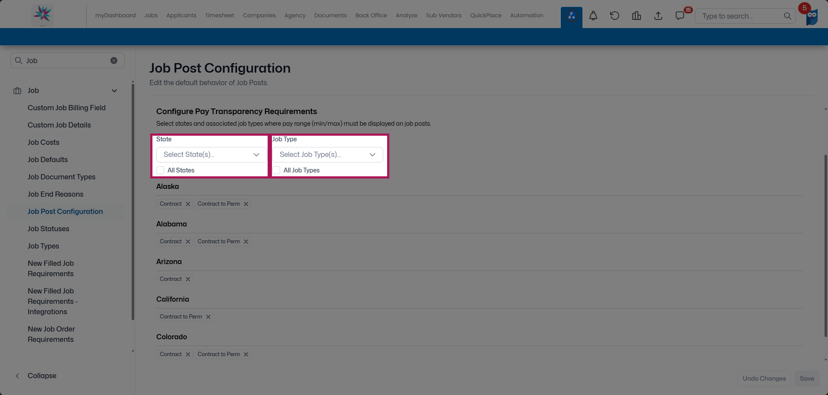Image resolution: width=828 pixels, height=395 pixels.
Task: Open Custom Job Billing Field page
Action: 67,108
